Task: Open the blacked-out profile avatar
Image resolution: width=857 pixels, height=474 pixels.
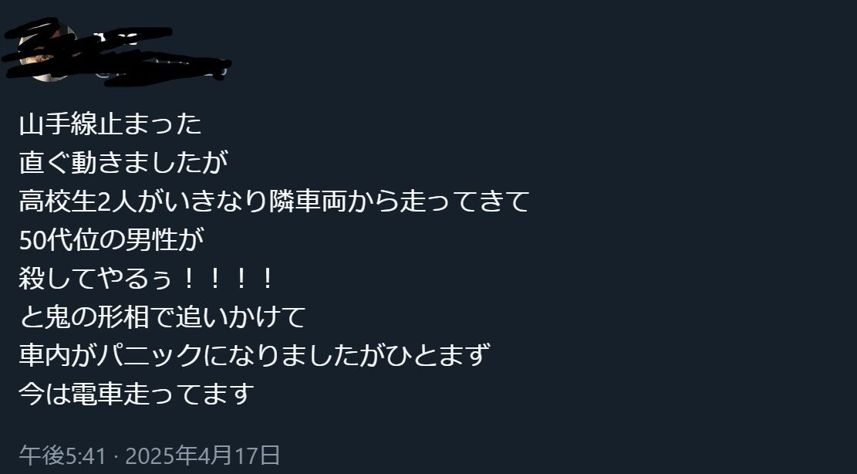Action: [x=46, y=53]
